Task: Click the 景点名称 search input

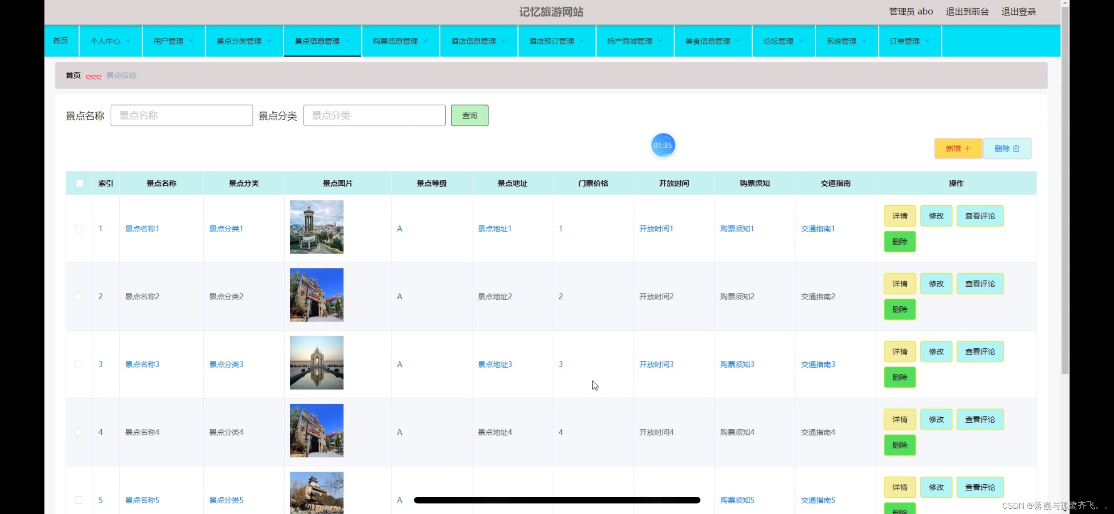Action: pos(182,116)
